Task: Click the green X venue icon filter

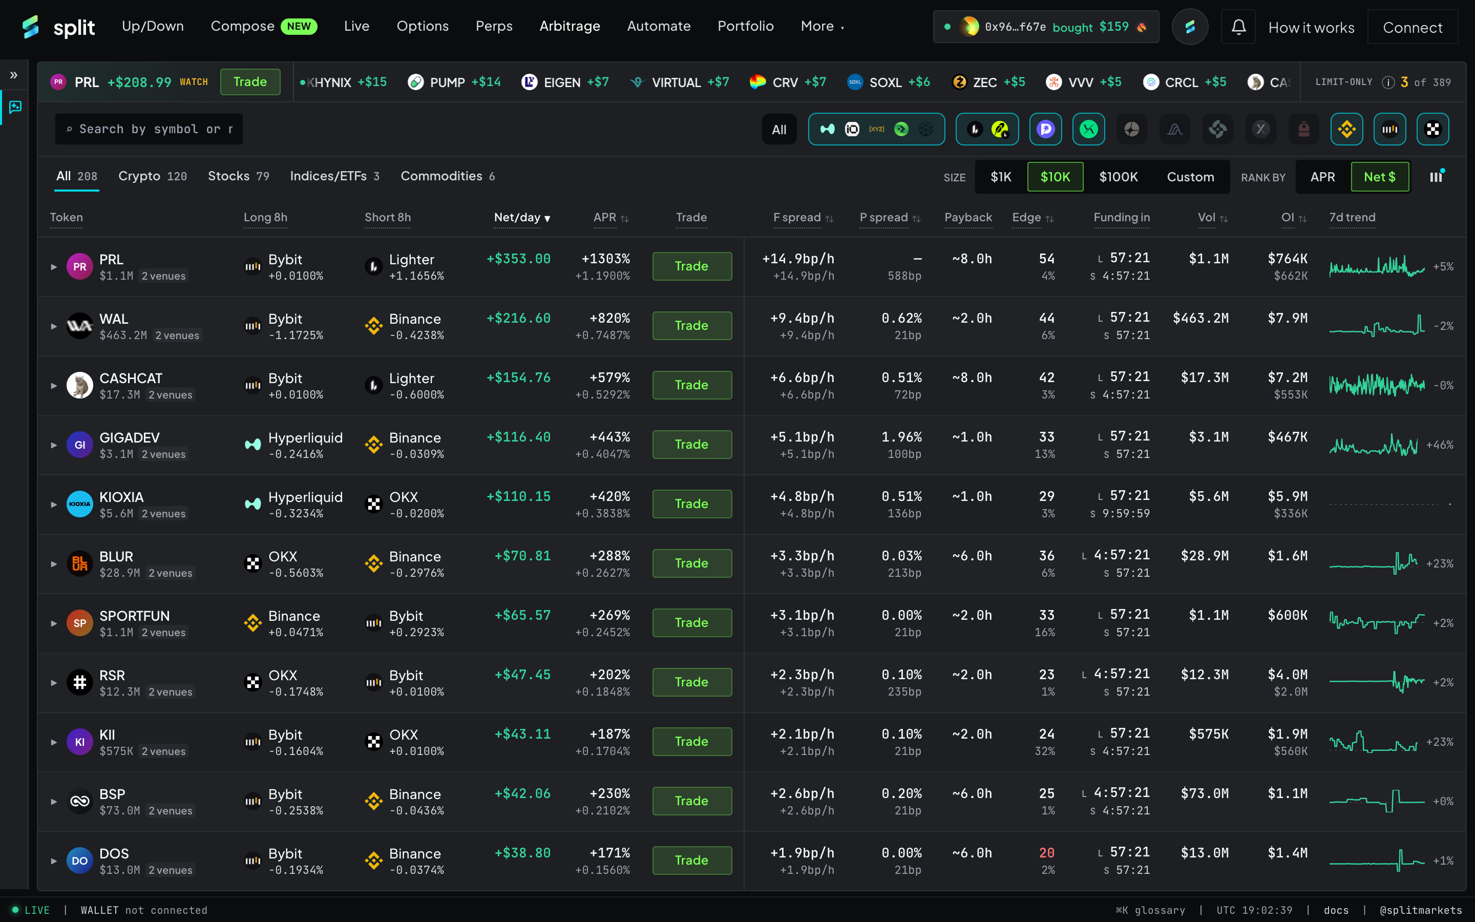Action: (x=1088, y=129)
